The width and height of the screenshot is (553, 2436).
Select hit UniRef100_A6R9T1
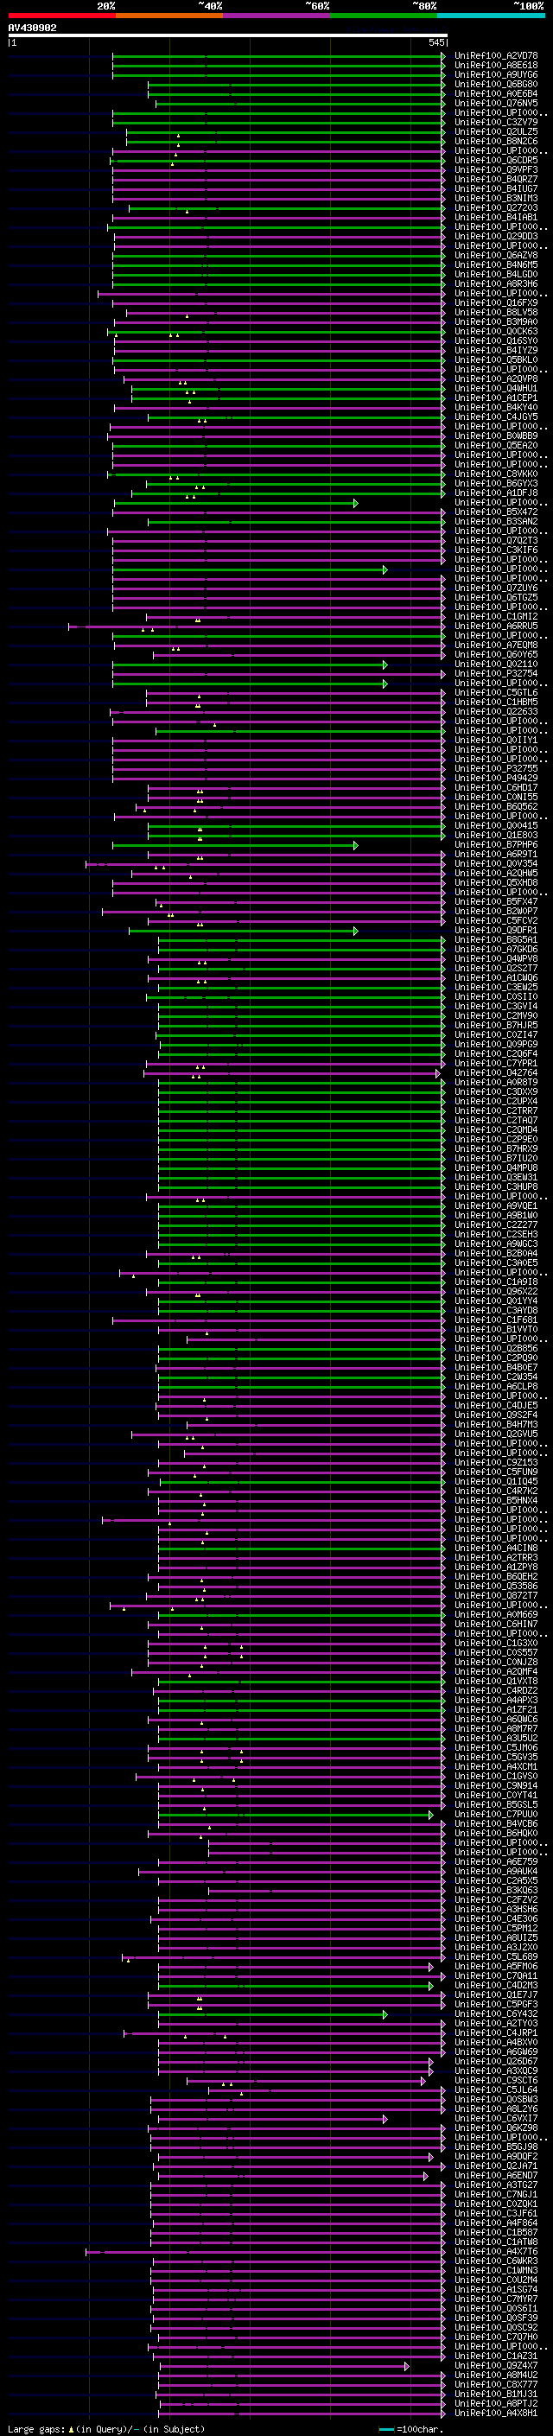[x=496, y=855]
